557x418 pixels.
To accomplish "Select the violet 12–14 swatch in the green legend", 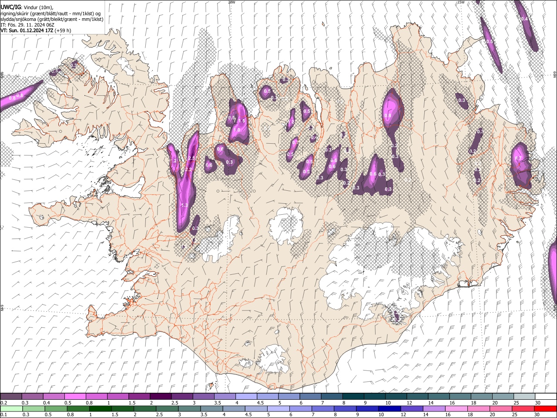I will tap(412, 408).
